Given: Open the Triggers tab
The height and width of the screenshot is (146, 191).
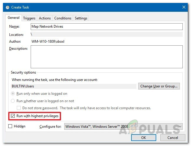Looking at the screenshot, I should click(x=29, y=18).
